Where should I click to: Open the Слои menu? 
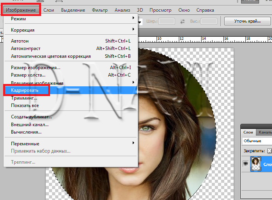tap(49, 10)
